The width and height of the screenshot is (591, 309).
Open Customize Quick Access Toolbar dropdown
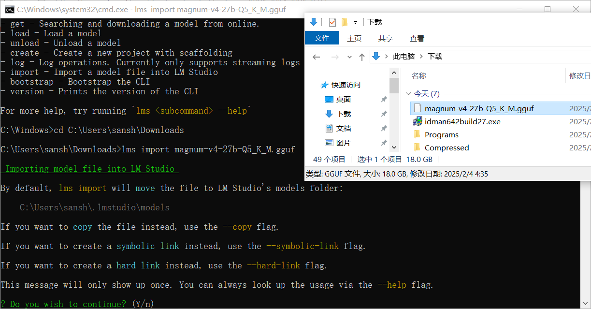point(356,22)
